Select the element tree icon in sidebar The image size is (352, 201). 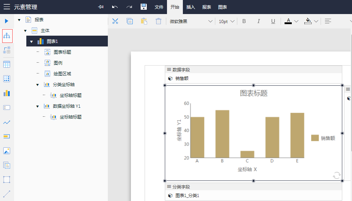(x=7, y=36)
